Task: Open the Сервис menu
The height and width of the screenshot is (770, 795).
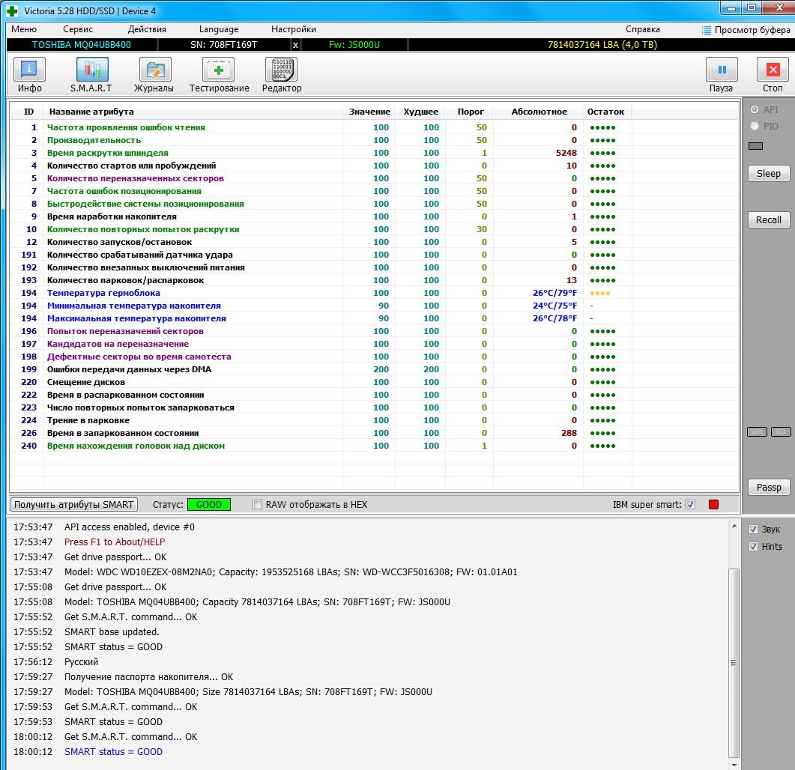Action: [x=78, y=29]
